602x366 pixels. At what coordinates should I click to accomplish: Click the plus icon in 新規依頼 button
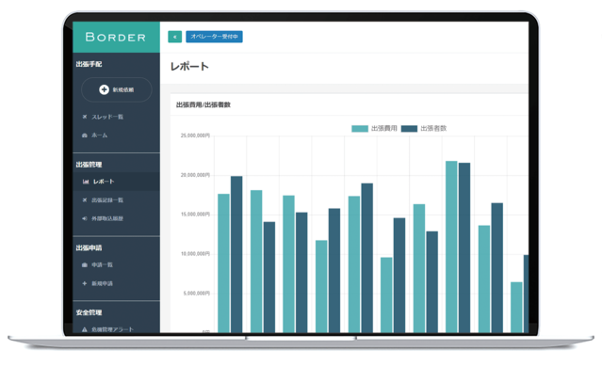click(x=104, y=89)
